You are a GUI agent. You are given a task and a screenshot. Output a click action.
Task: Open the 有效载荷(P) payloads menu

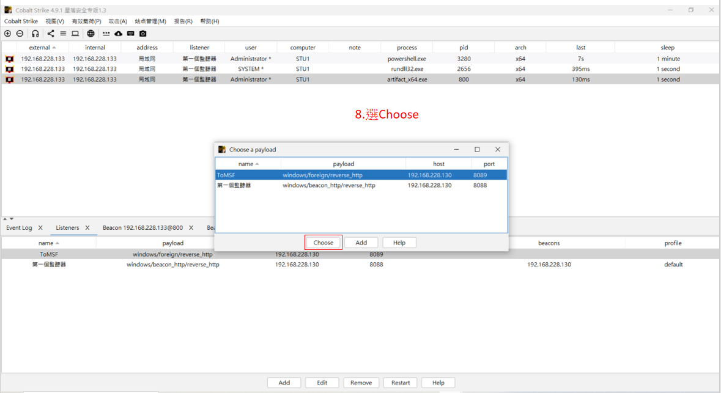(x=86, y=21)
